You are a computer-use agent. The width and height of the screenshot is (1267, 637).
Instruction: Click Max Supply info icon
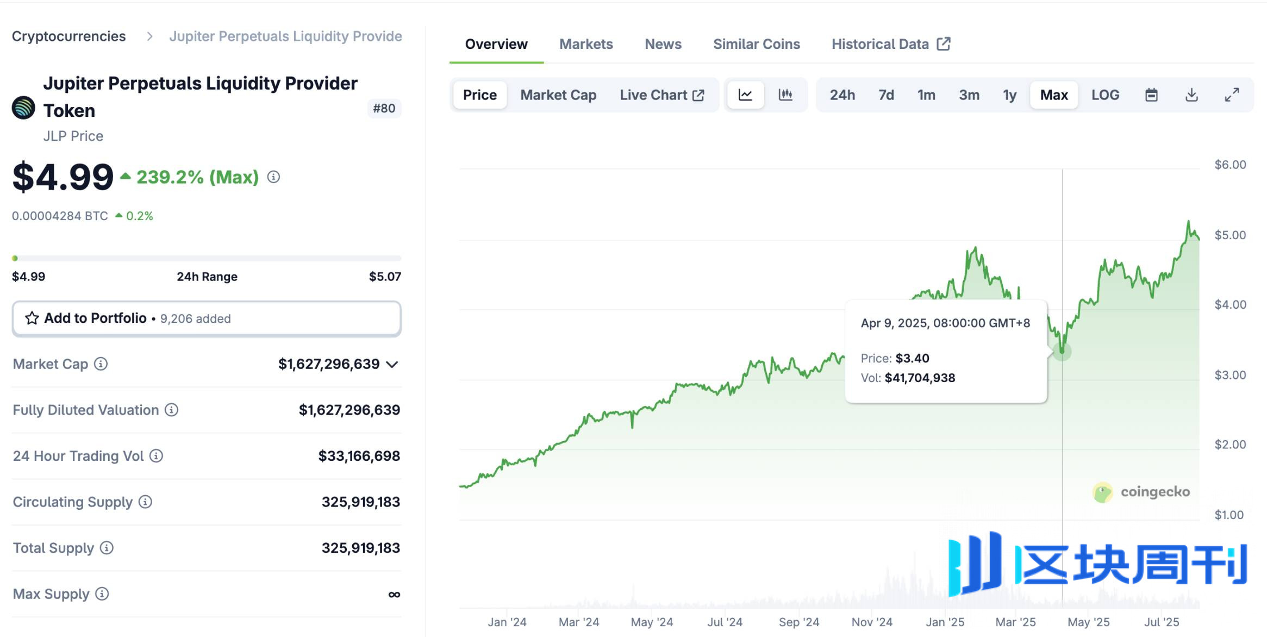click(x=102, y=594)
